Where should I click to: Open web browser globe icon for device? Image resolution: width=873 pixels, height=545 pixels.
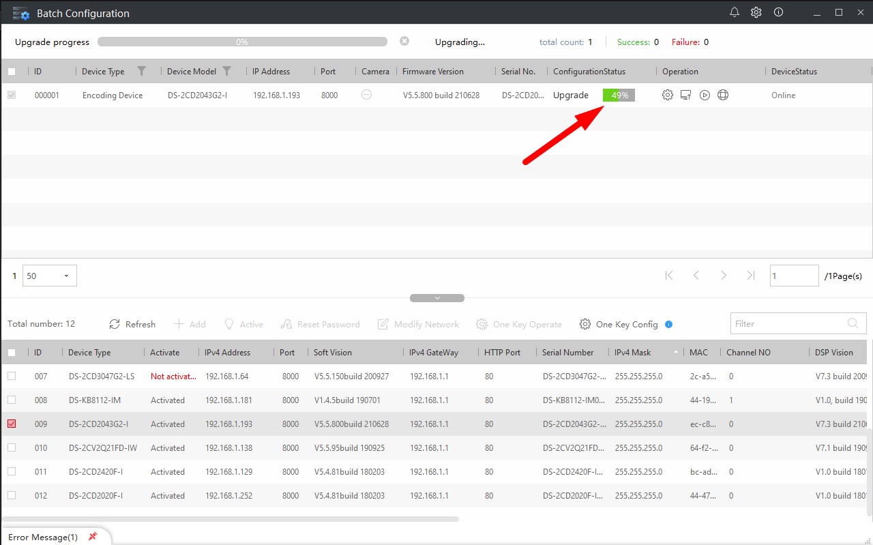click(x=723, y=95)
